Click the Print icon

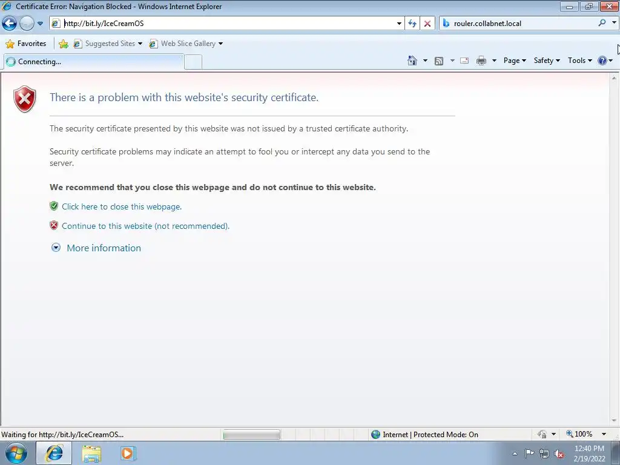coord(481,61)
